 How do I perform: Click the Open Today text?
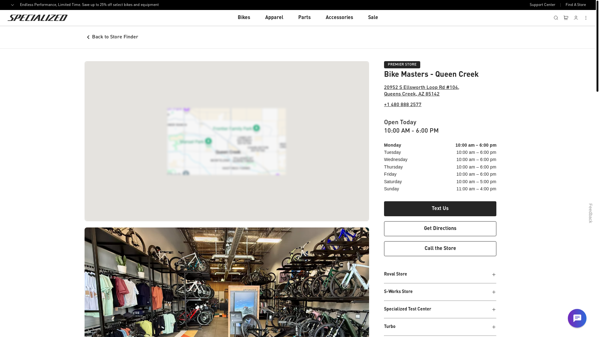(x=400, y=123)
